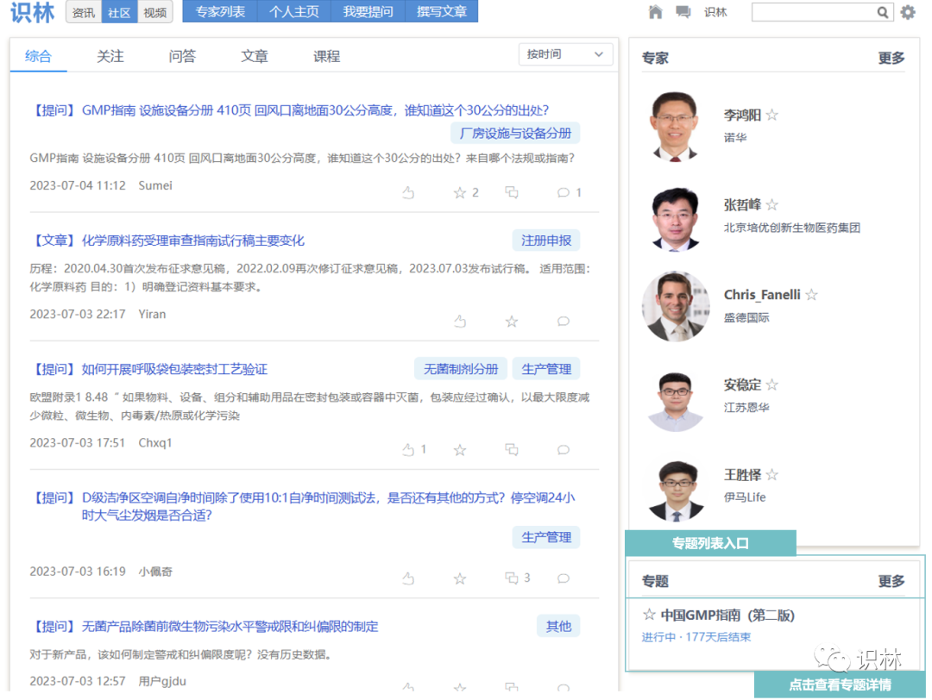Open settings gear icon
This screenshot has height=700, width=932.
tap(908, 12)
